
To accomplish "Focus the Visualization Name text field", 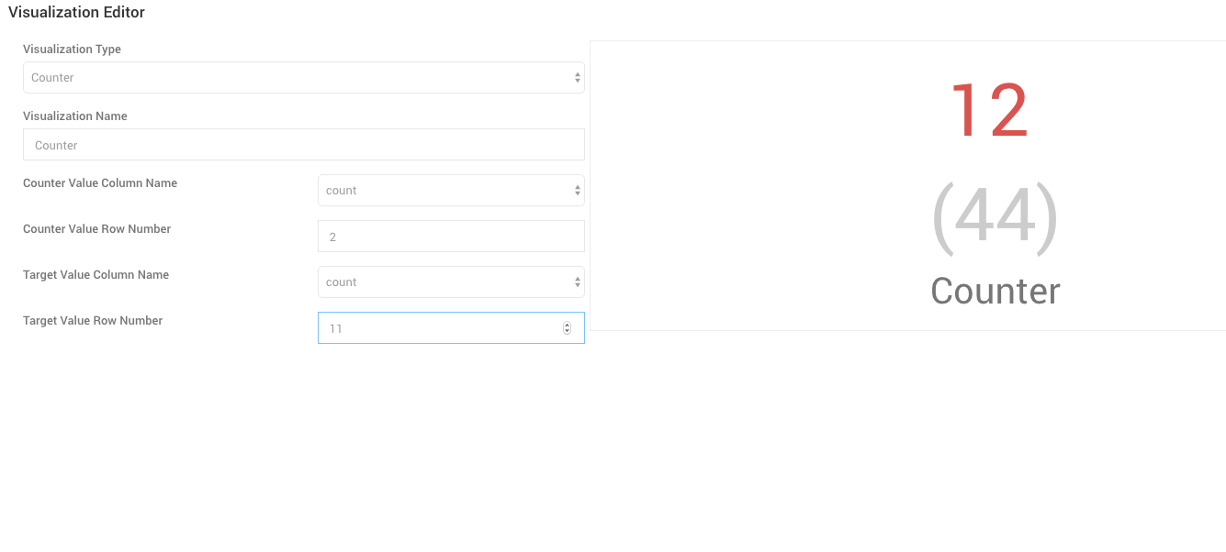I will (x=303, y=145).
